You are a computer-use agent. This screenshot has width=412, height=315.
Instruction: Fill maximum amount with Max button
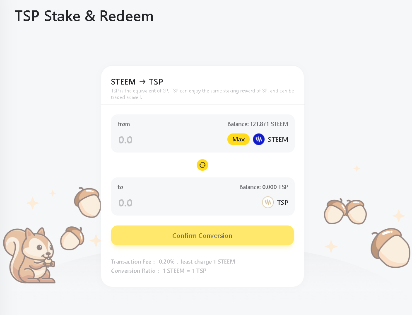coord(239,139)
